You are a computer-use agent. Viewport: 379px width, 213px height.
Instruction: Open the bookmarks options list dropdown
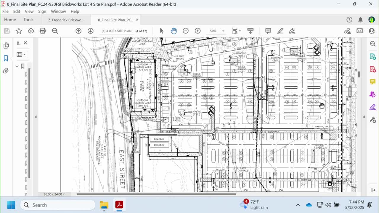click(x=21, y=54)
